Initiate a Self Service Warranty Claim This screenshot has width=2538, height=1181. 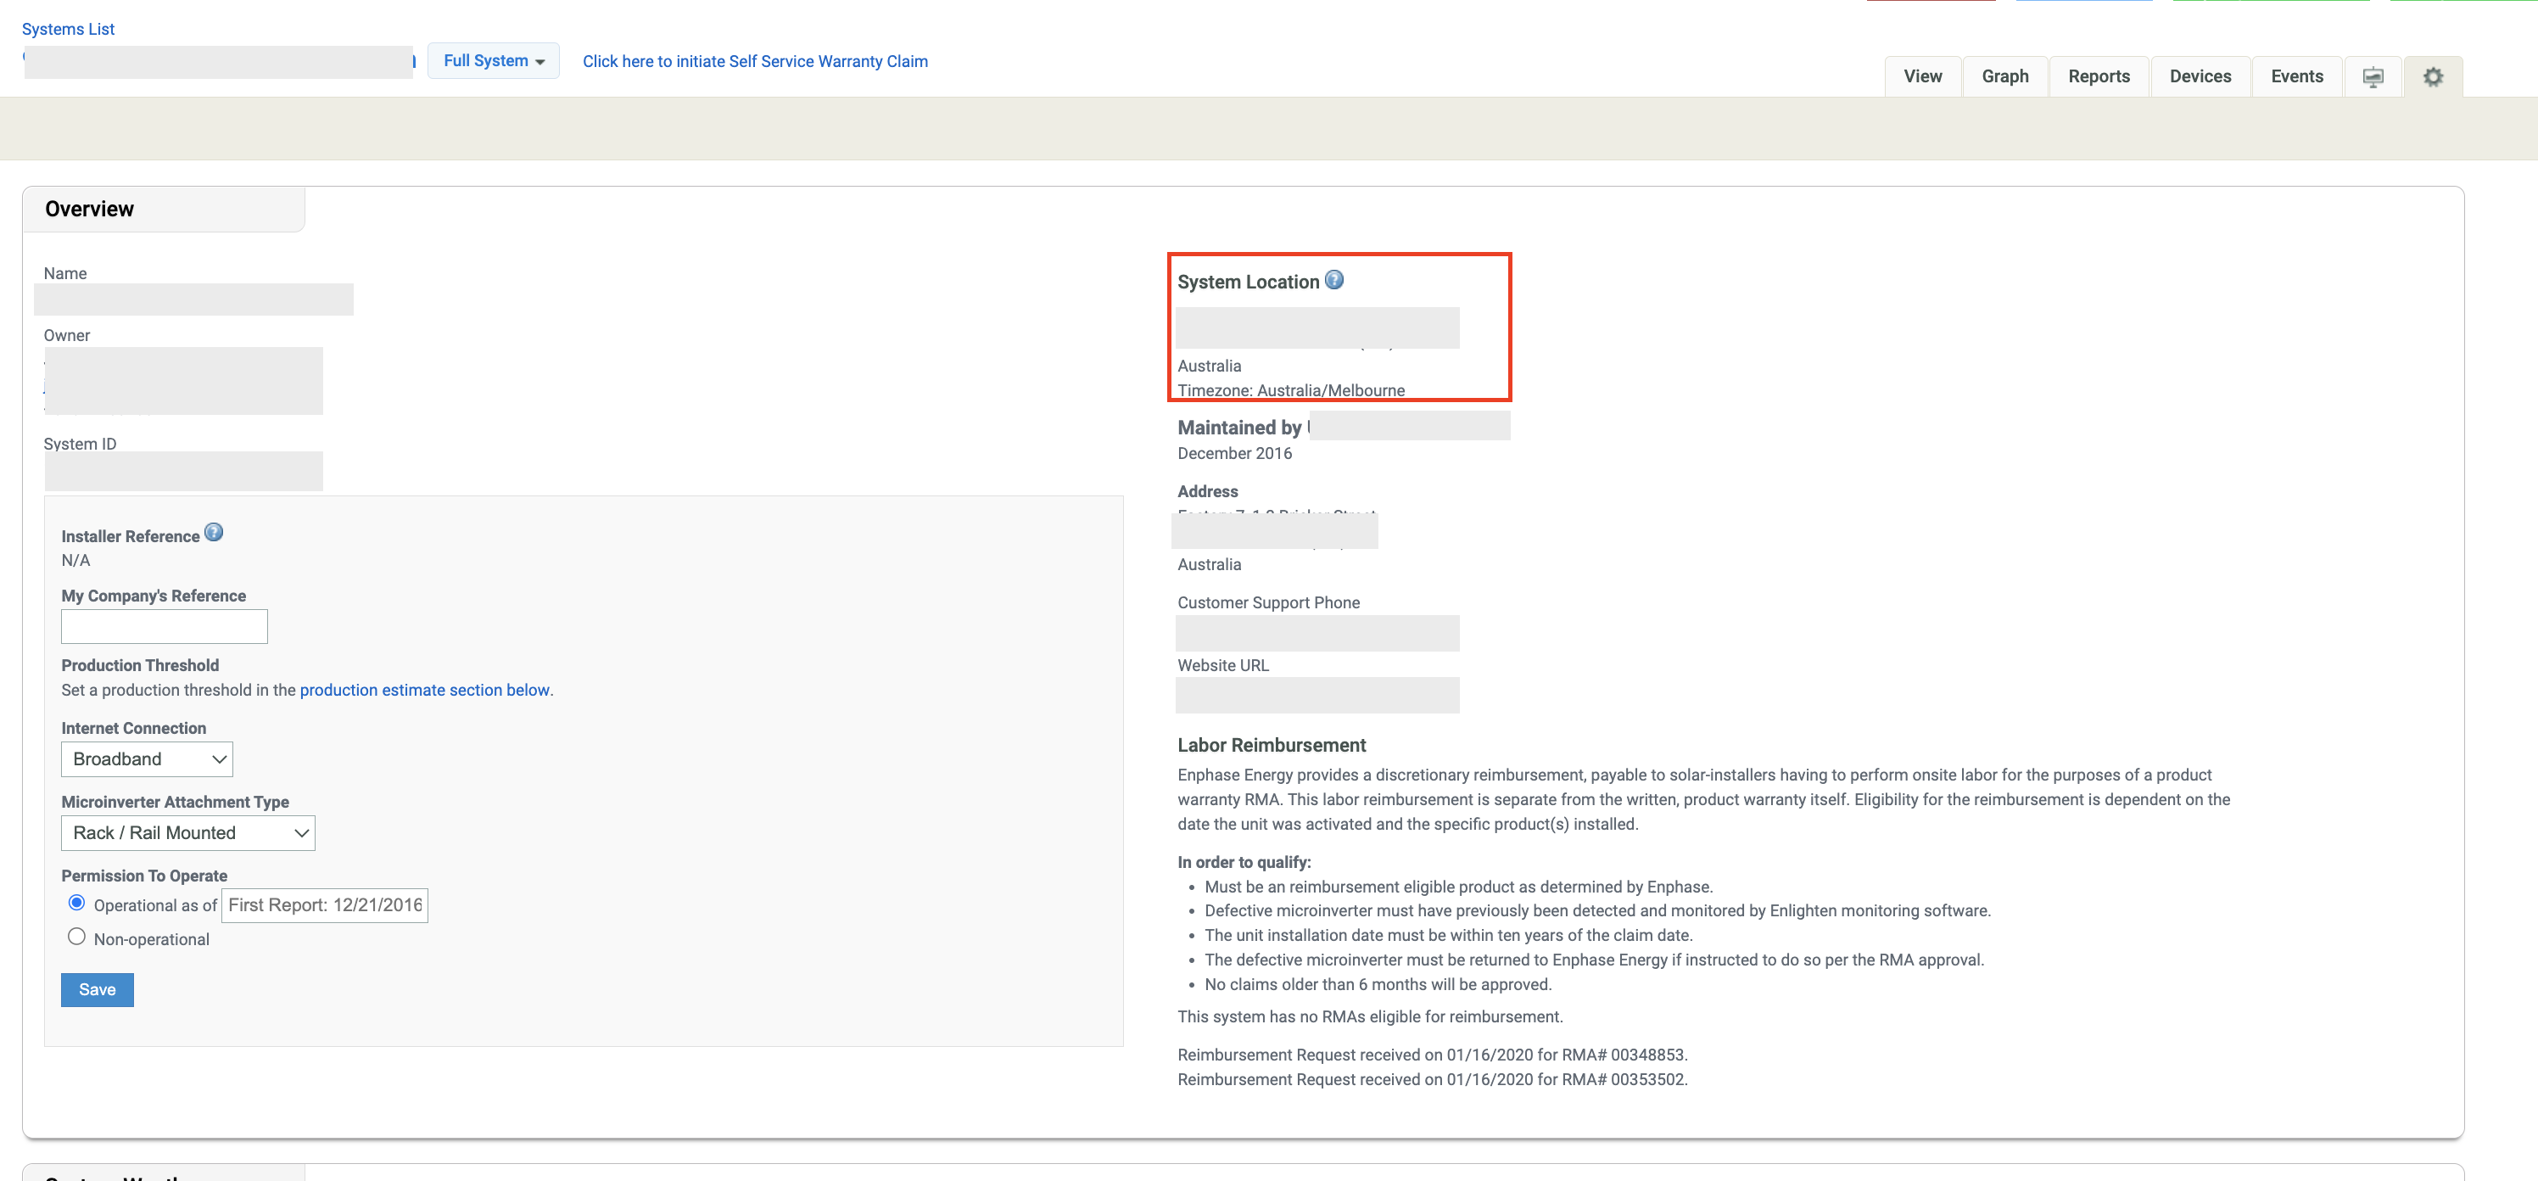pos(755,60)
